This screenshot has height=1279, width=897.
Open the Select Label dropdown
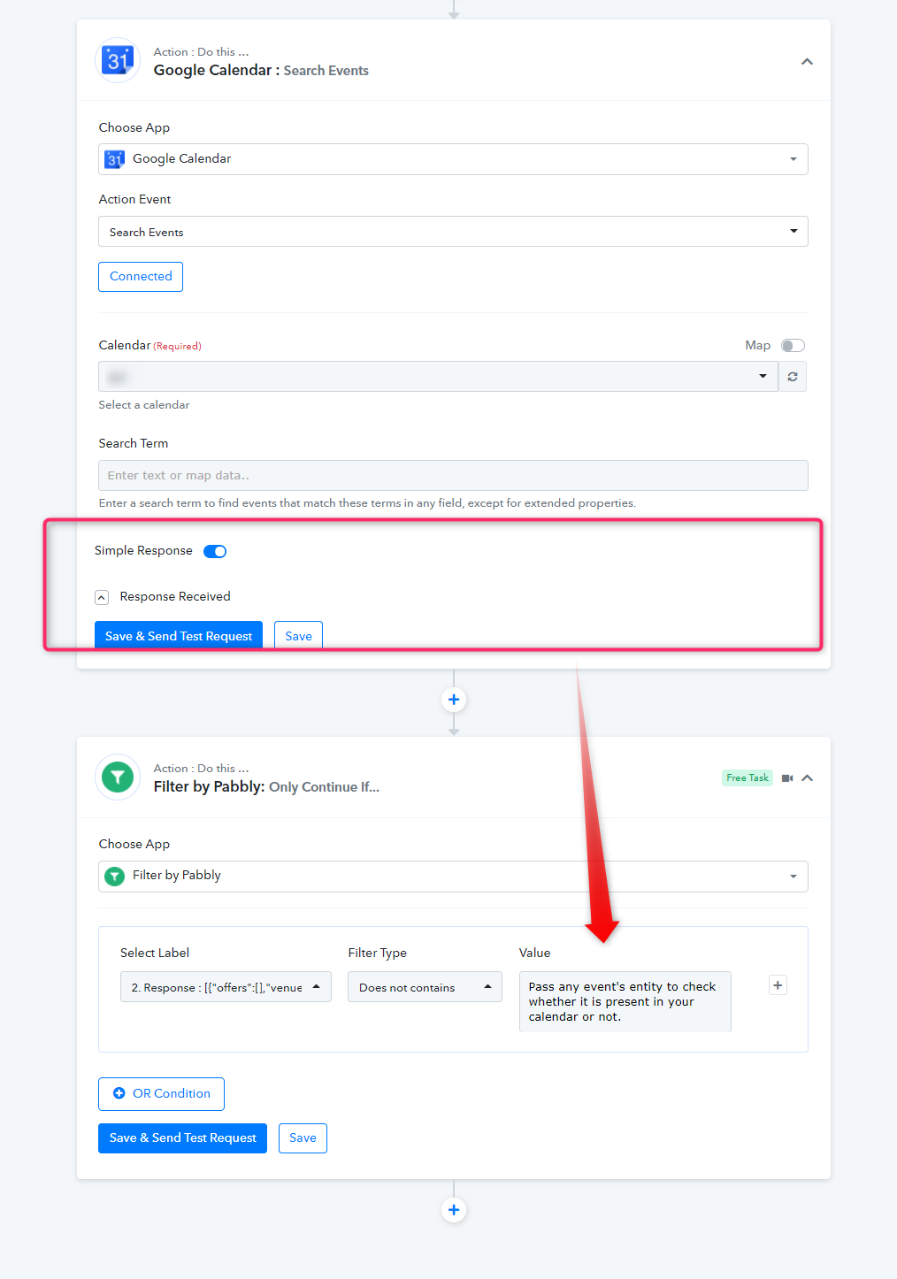click(226, 987)
